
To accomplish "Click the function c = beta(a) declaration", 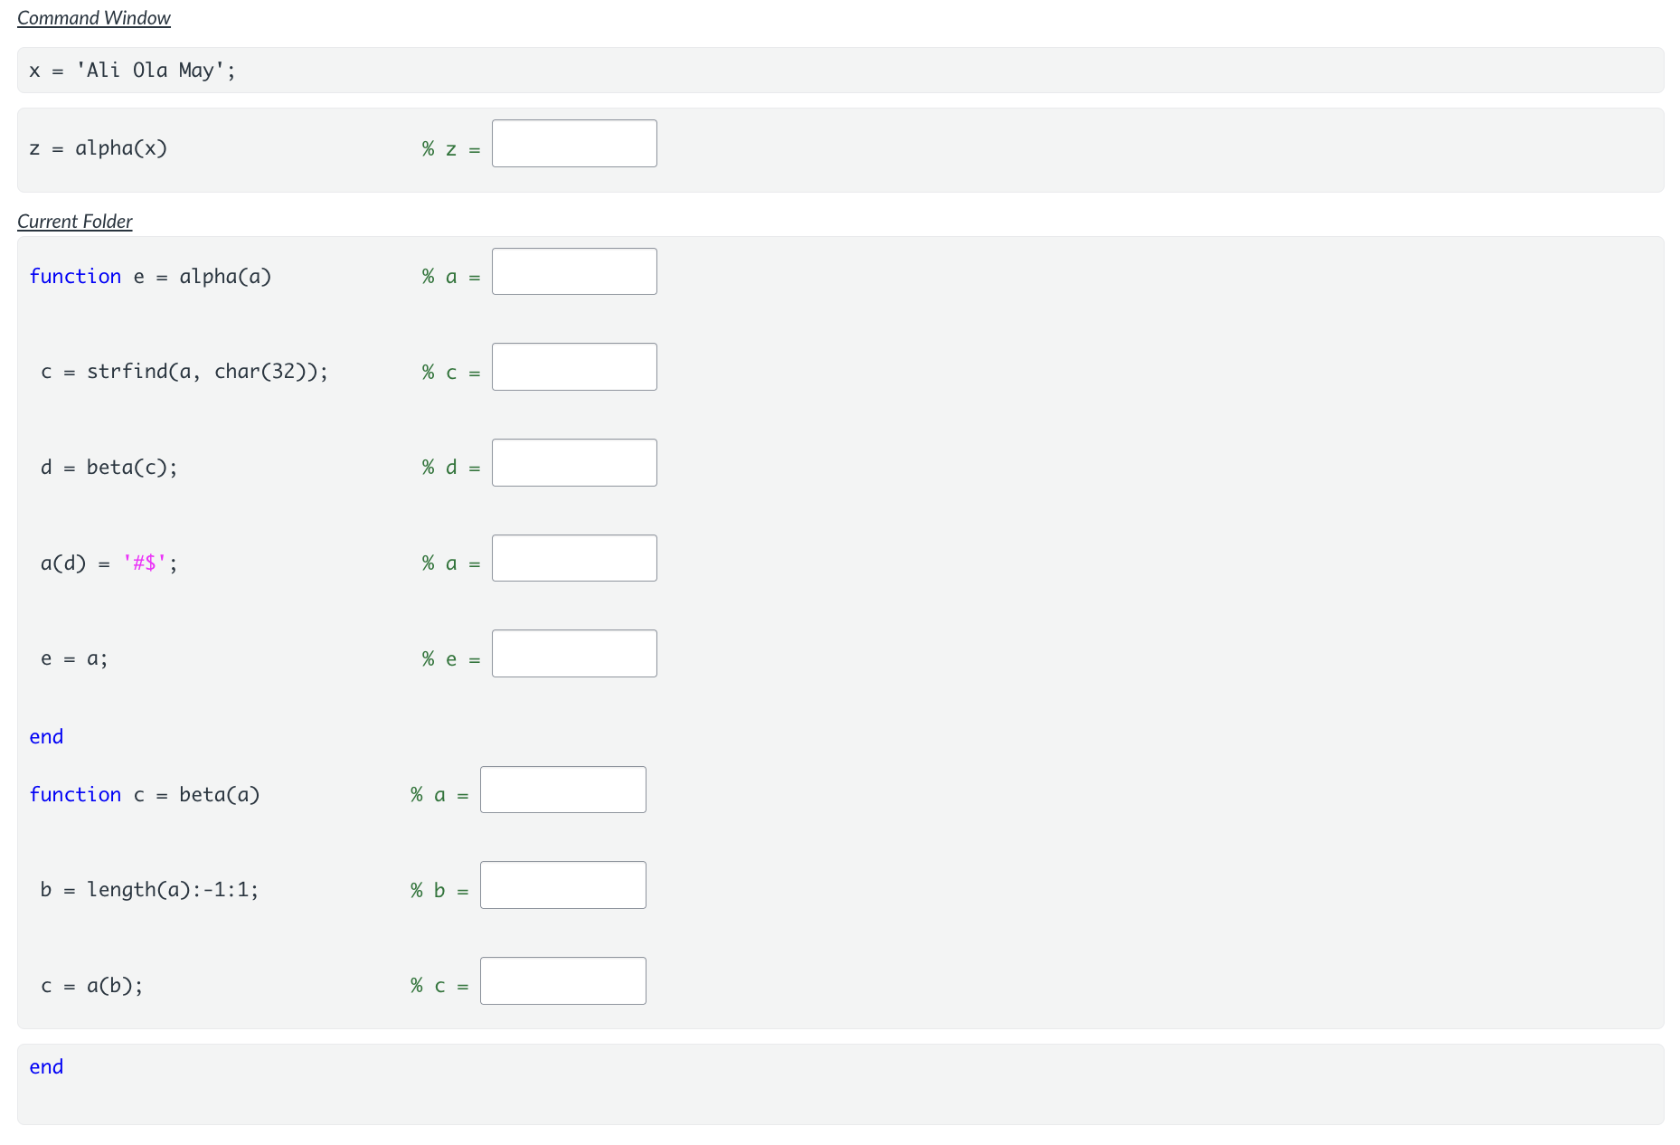I will click(145, 795).
